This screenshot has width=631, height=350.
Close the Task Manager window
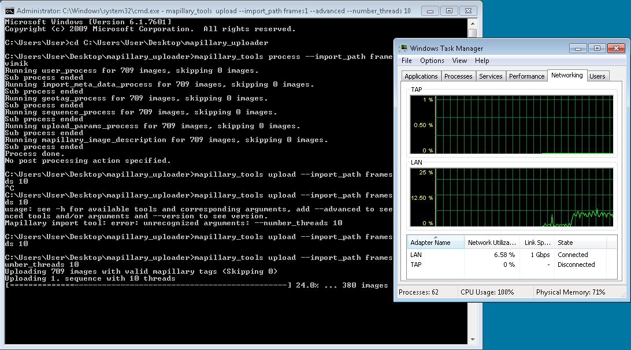pyautogui.click(x=616, y=49)
